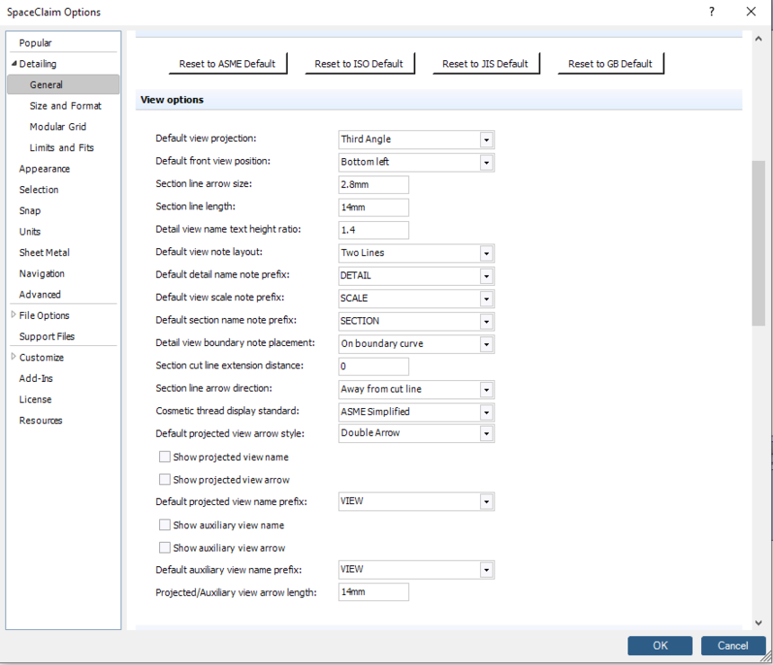Collapse the Detailing tree node
The image size is (773, 665).
13,64
